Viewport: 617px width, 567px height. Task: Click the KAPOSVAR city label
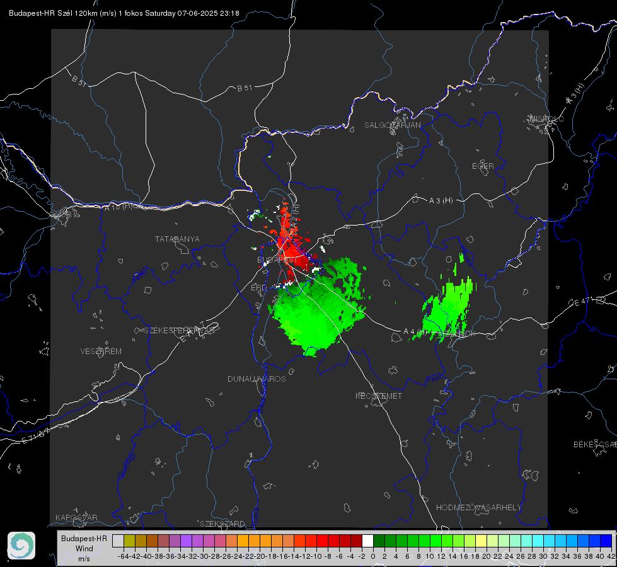(76, 517)
